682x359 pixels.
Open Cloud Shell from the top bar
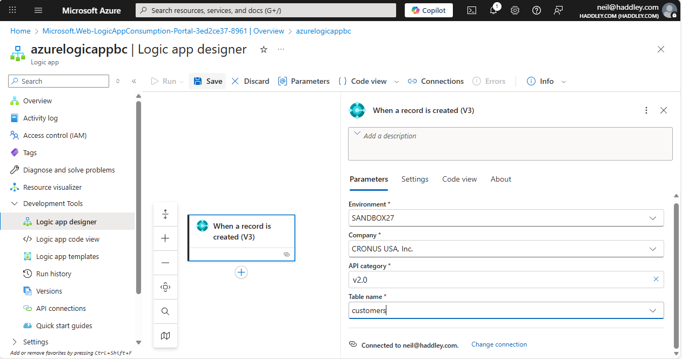coord(472,10)
